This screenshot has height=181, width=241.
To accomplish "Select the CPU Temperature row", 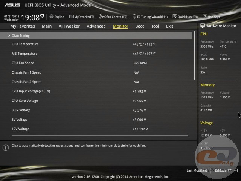I will pyautogui.click(x=96, y=44).
